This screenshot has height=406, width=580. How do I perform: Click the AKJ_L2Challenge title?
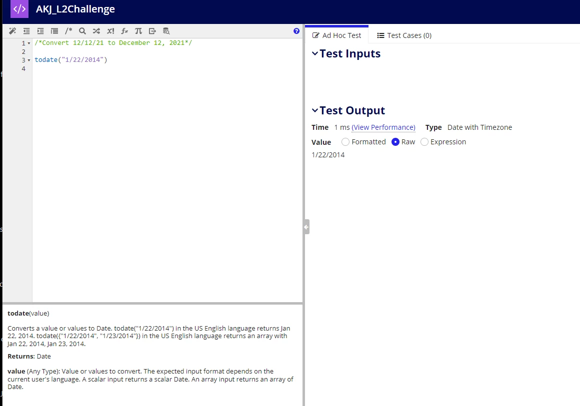[75, 9]
